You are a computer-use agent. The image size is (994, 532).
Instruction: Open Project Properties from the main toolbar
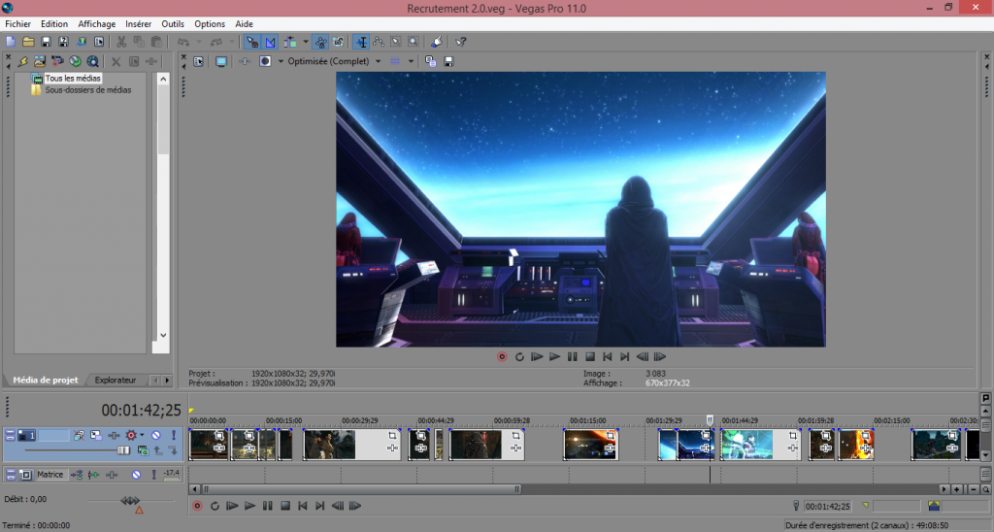(x=99, y=42)
